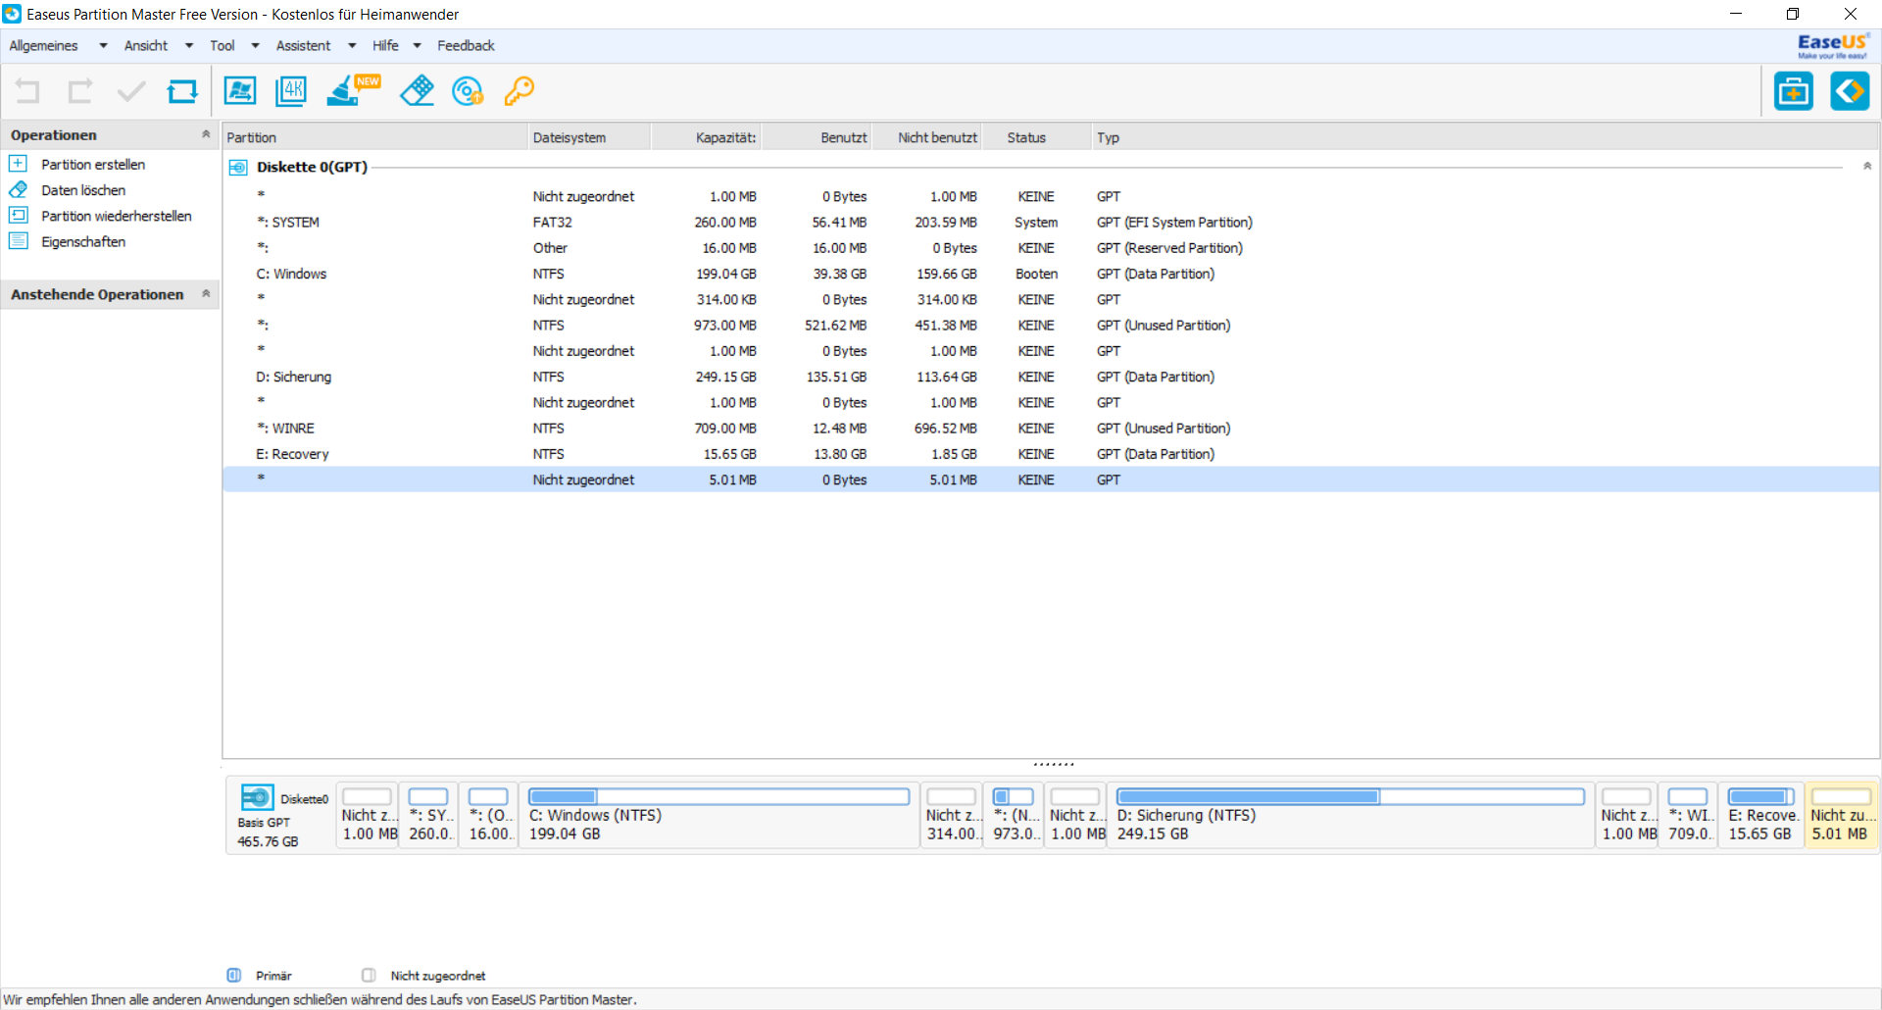The image size is (1882, 1010).
Task: Click the disk icon beside Diskette 0(GPT)
Action: tap(238, 168)
